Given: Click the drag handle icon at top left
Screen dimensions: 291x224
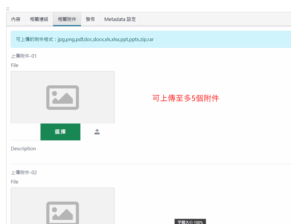Looking at the screenshot, I should 8,8.
